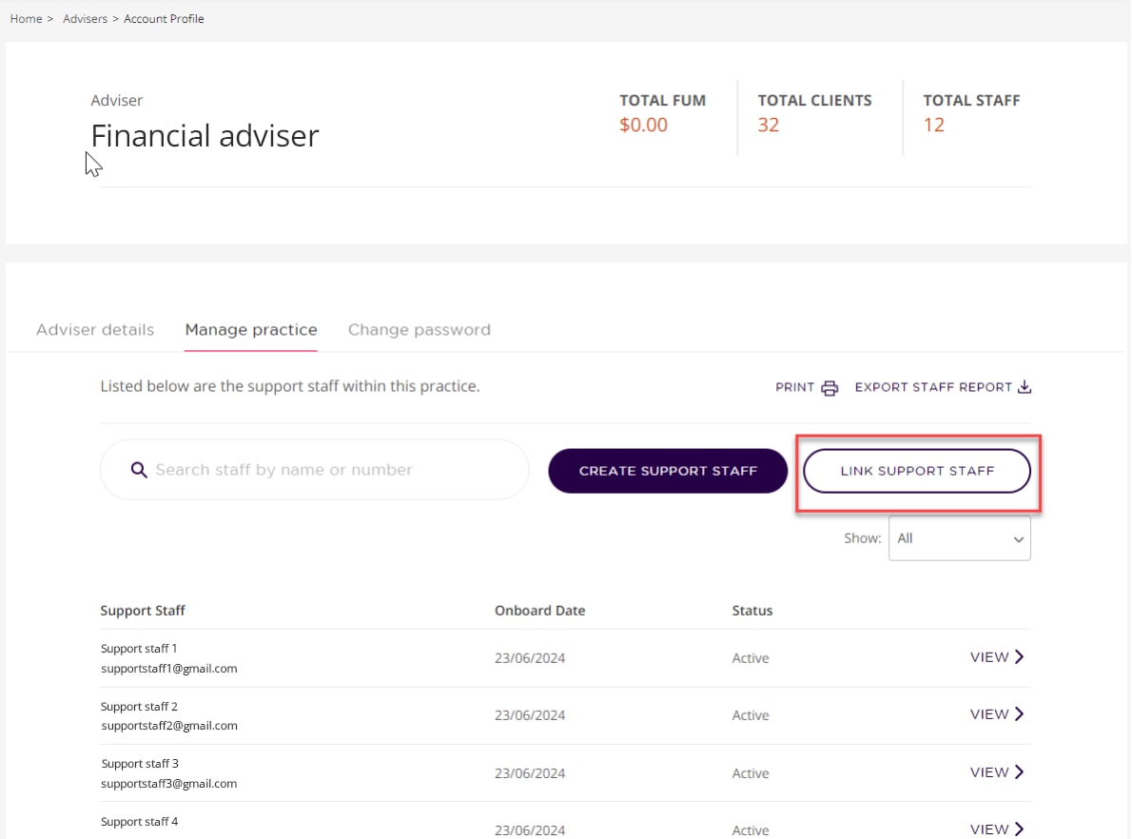Click Status column header
The height and width of the screenshot is (839, 1132).
752,611
